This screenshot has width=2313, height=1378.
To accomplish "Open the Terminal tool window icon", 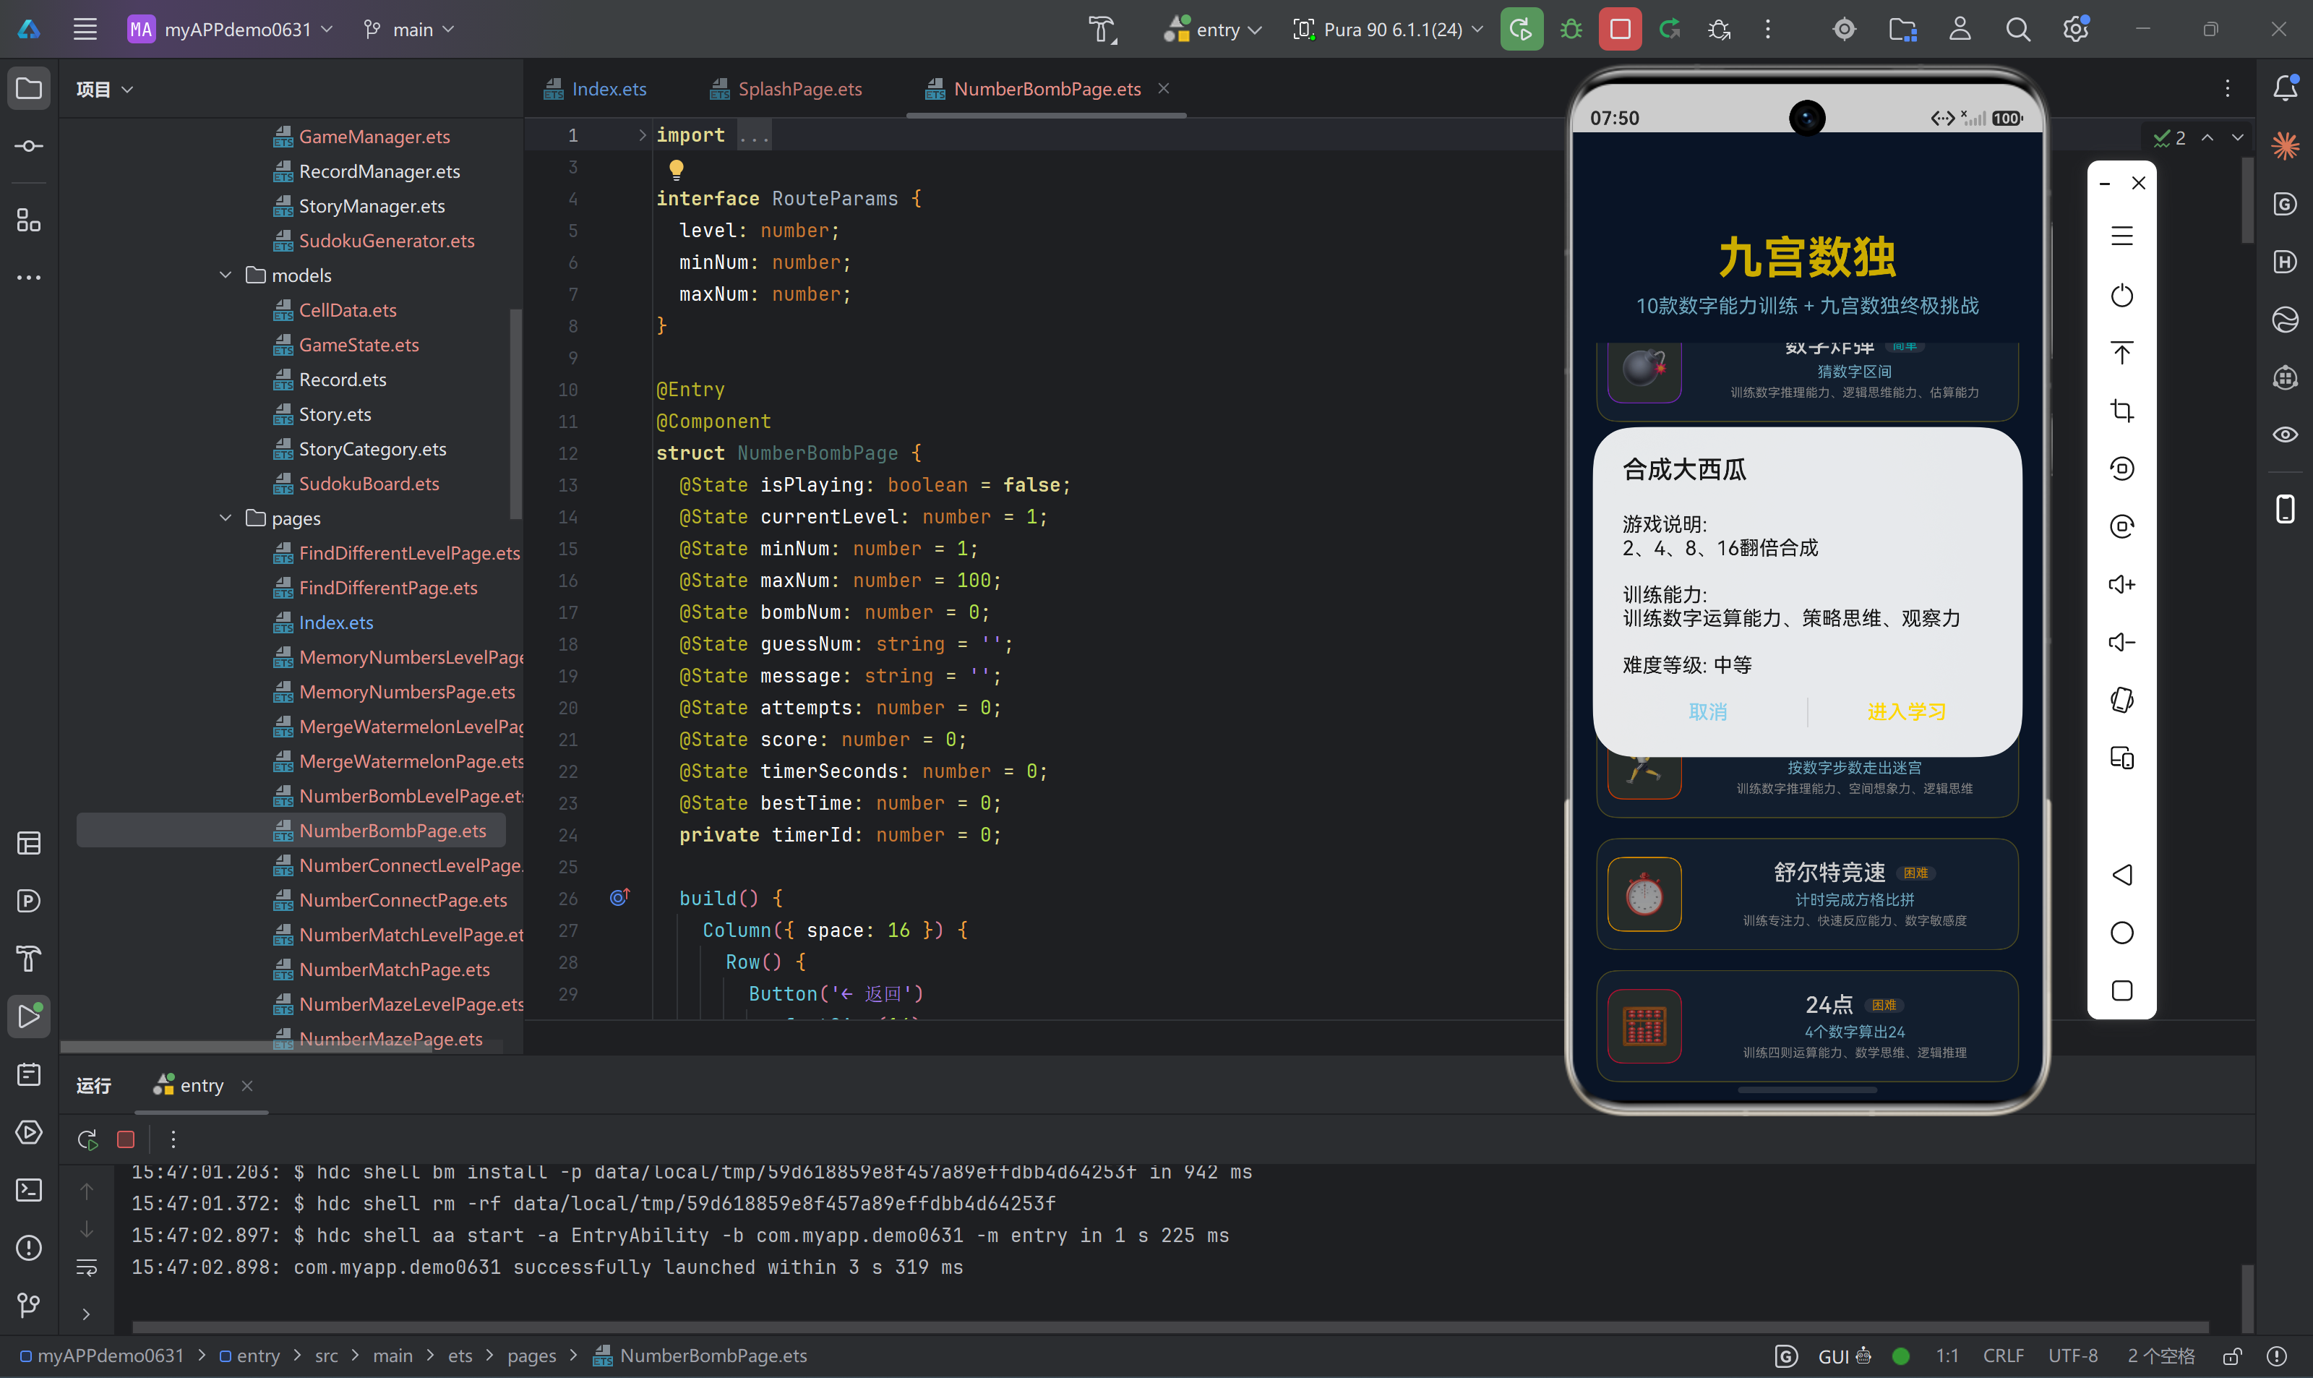I will tap(29, 1189).
